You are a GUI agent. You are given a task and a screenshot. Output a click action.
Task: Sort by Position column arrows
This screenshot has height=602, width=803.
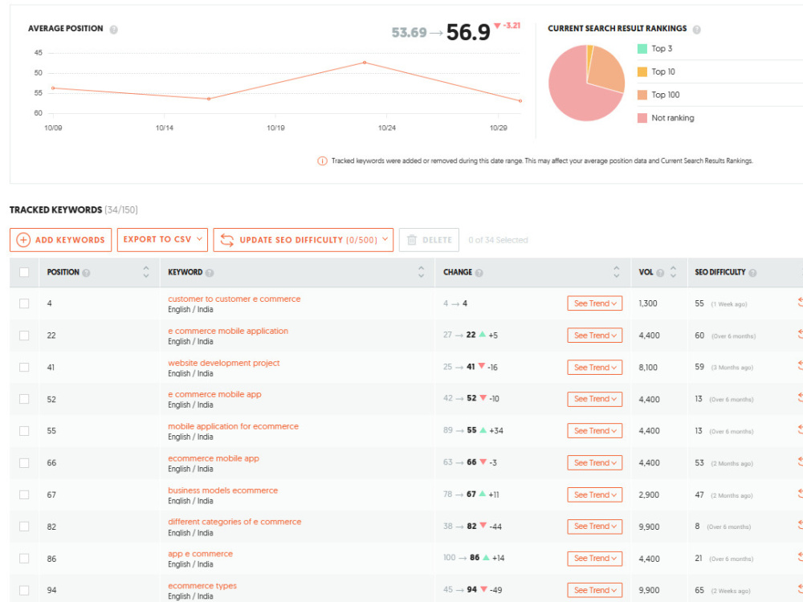coord(146,272)
